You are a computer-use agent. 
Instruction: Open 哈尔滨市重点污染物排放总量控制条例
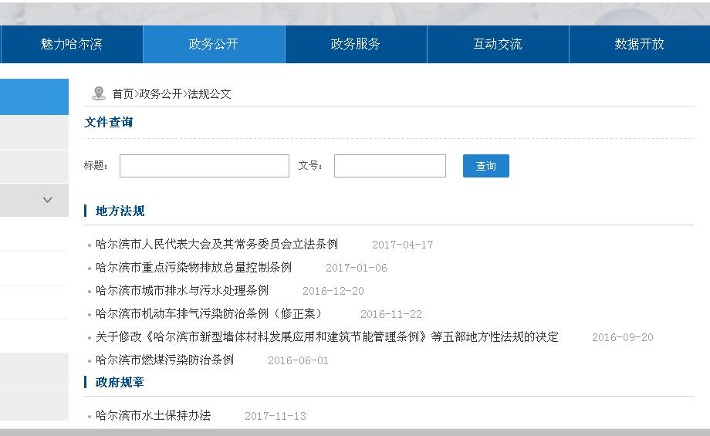pos(194,267)
